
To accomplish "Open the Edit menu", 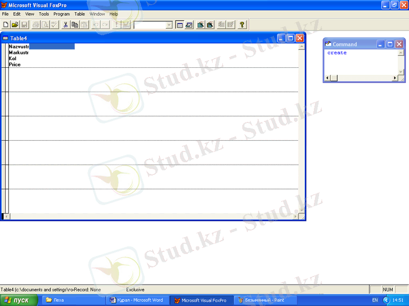I will click(x=17, y=14).
